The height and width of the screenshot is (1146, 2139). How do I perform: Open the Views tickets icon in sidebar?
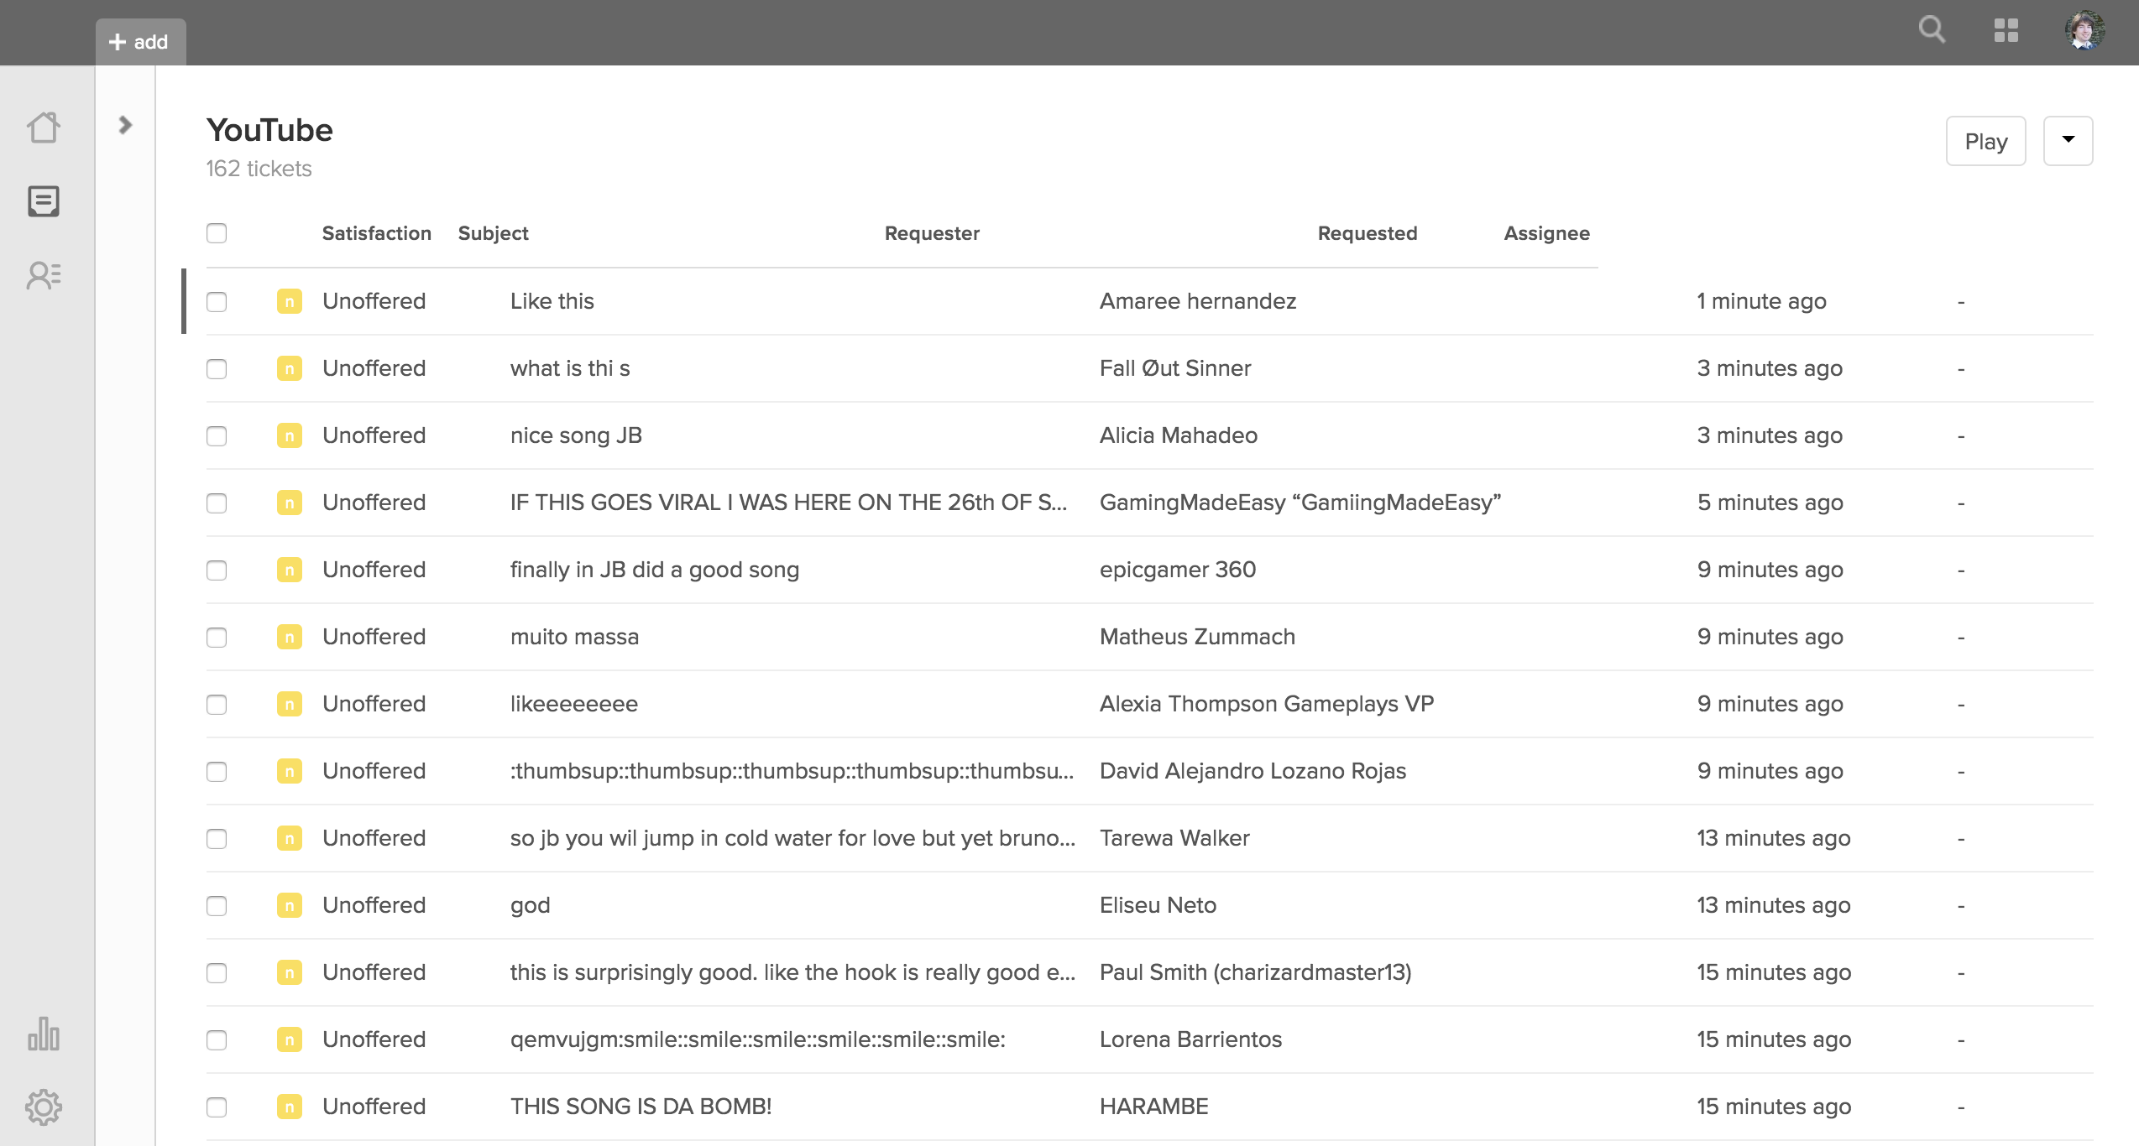44,201
